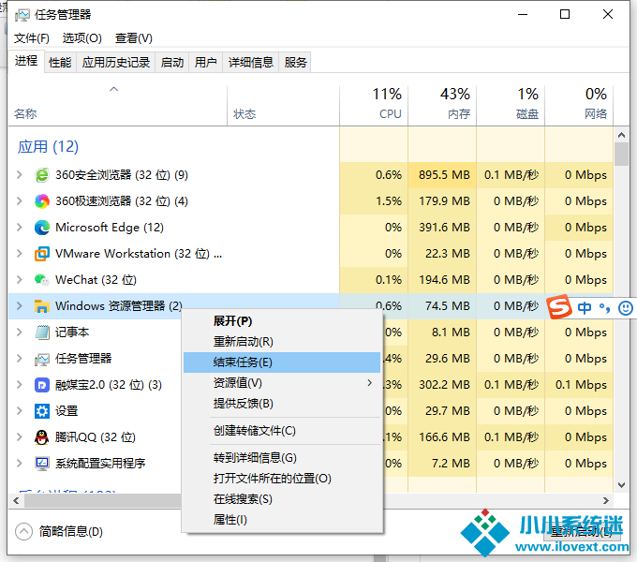637x562 pixels.
Task: Click the Windows 资源管理器 folder icon
Action: (x=42, y=306)
